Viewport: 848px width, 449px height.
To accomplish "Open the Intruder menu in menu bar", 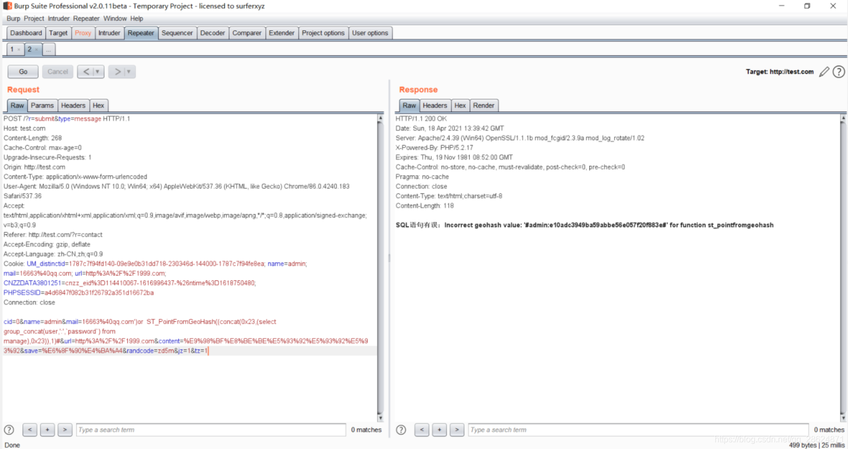I will (x=58, y=19).
